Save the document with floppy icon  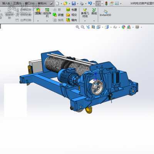click(x=74, y=3)
